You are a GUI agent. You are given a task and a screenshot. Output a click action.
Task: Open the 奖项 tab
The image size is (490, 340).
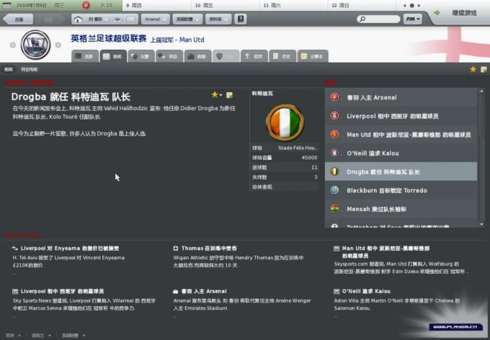254,56
